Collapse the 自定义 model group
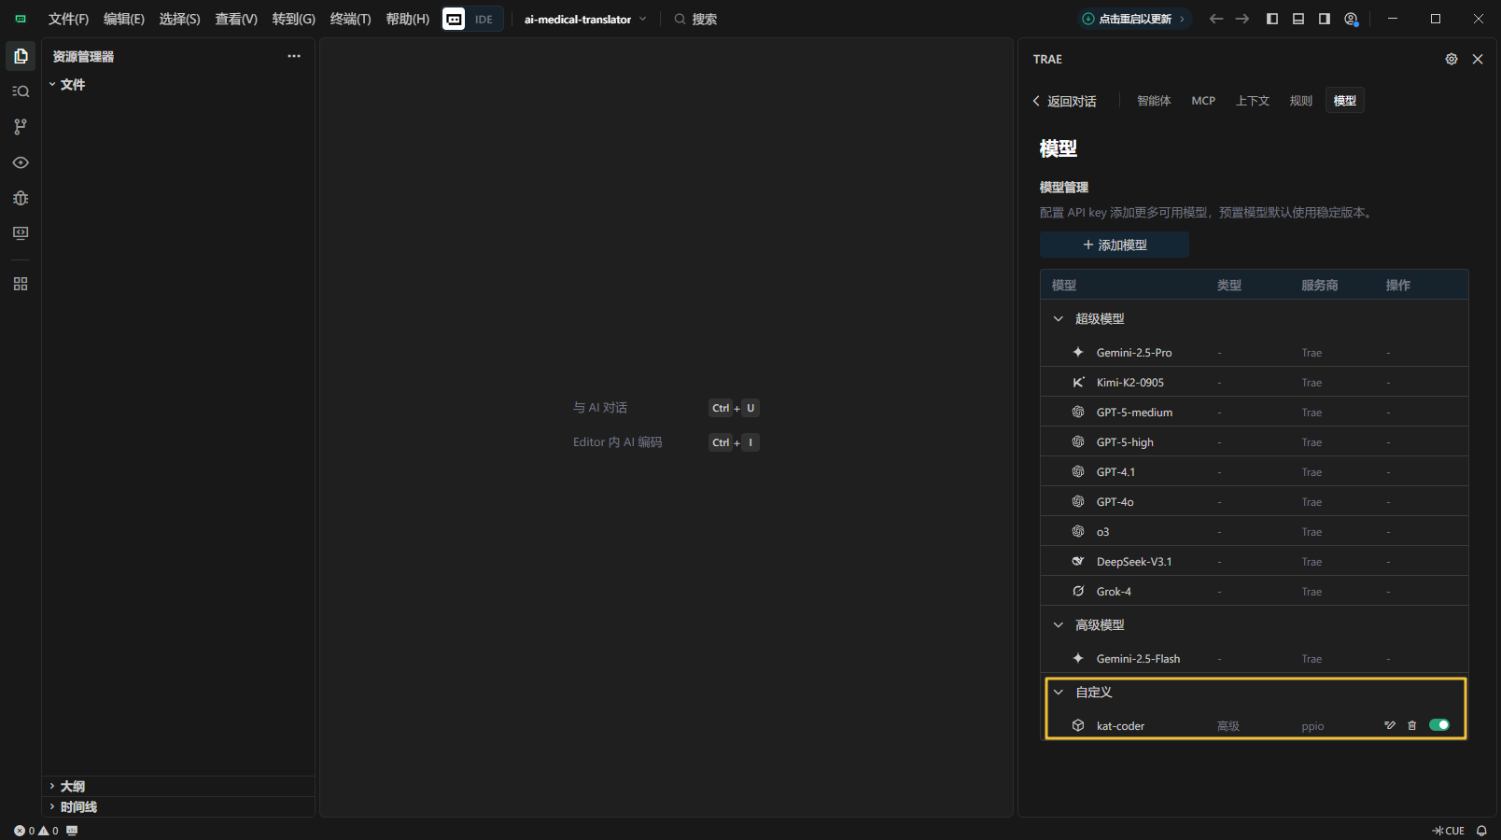This screenshot has width=1501, height=840. click(1059, 692)
